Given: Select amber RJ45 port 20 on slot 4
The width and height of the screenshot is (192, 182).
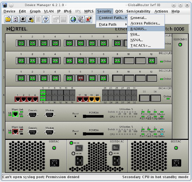Looking at the screenshot, I should point(97,99).
